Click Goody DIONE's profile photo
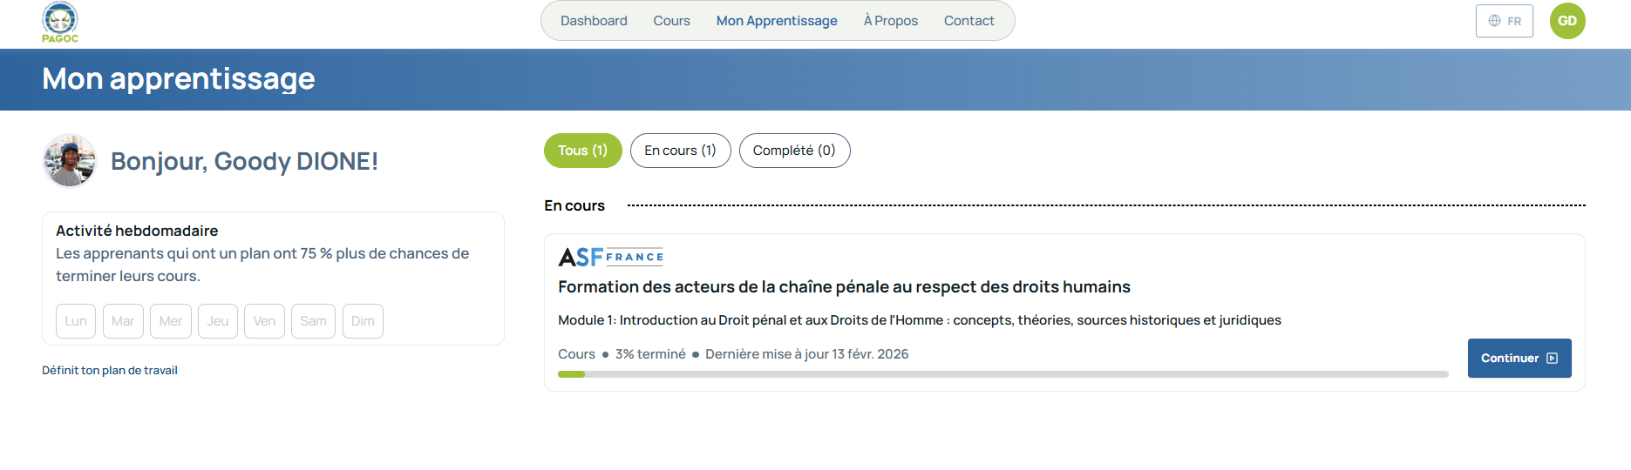 (69, 161)
